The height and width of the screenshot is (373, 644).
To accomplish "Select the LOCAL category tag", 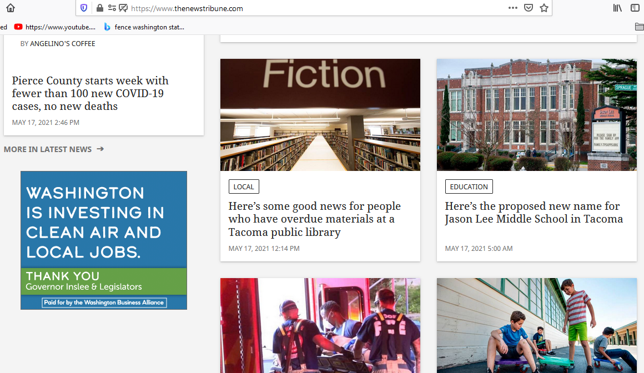I will tap(244, 186).
